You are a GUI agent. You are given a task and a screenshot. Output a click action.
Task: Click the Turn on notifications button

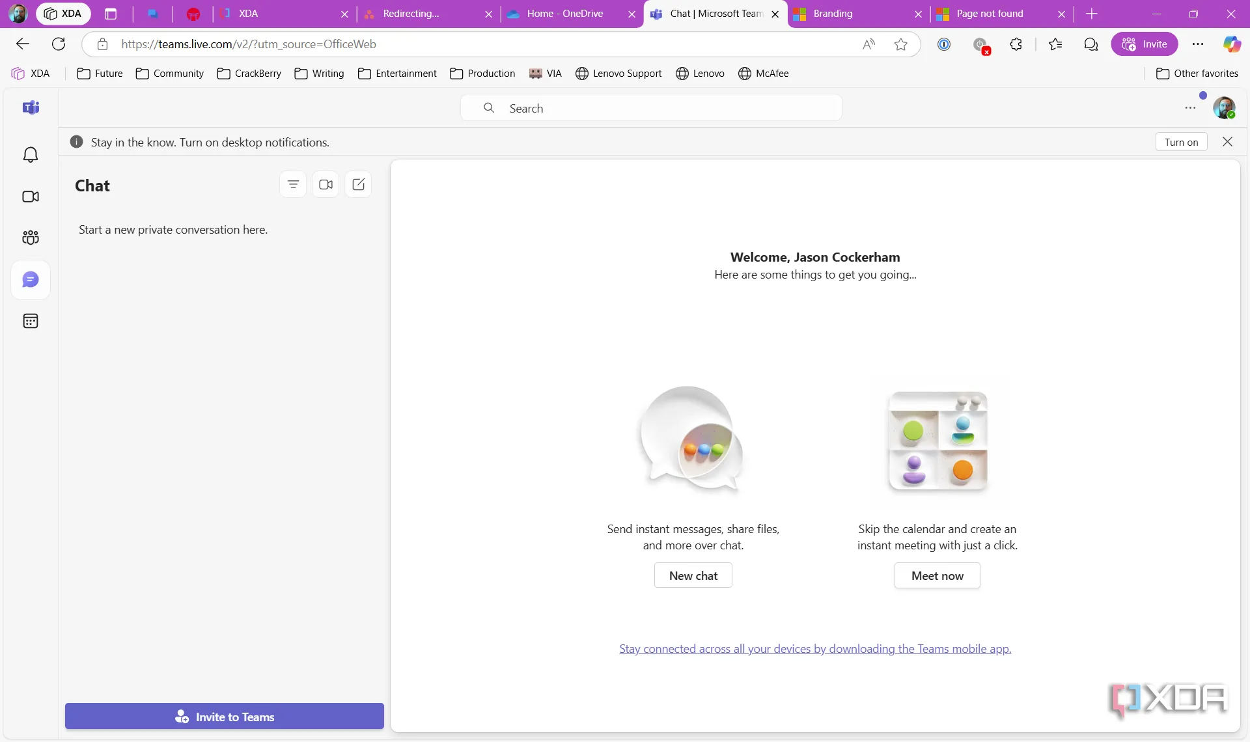[x=1181, y=143]
